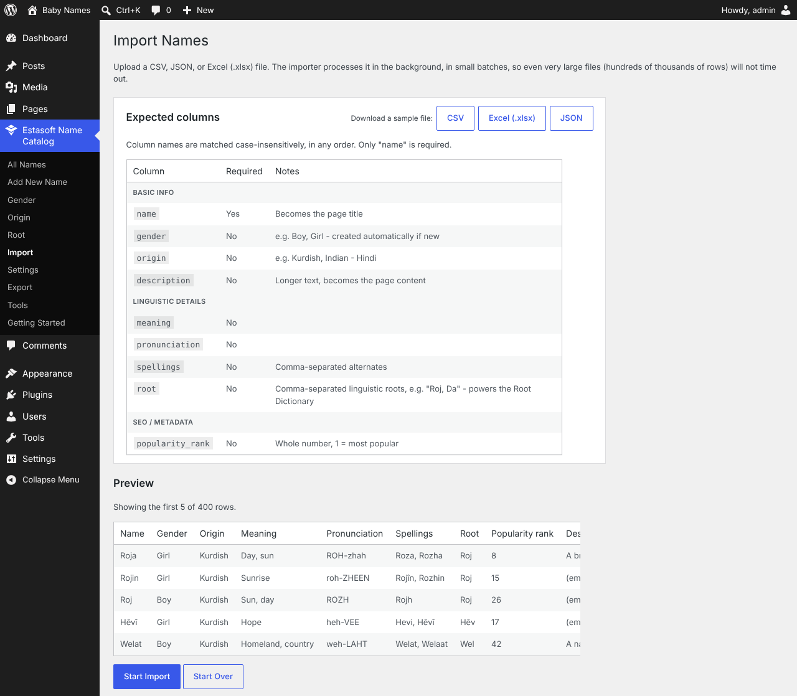Click the Rojin cell in preview table
Screen dimensions: 797x696
click(x=130, y=578)
